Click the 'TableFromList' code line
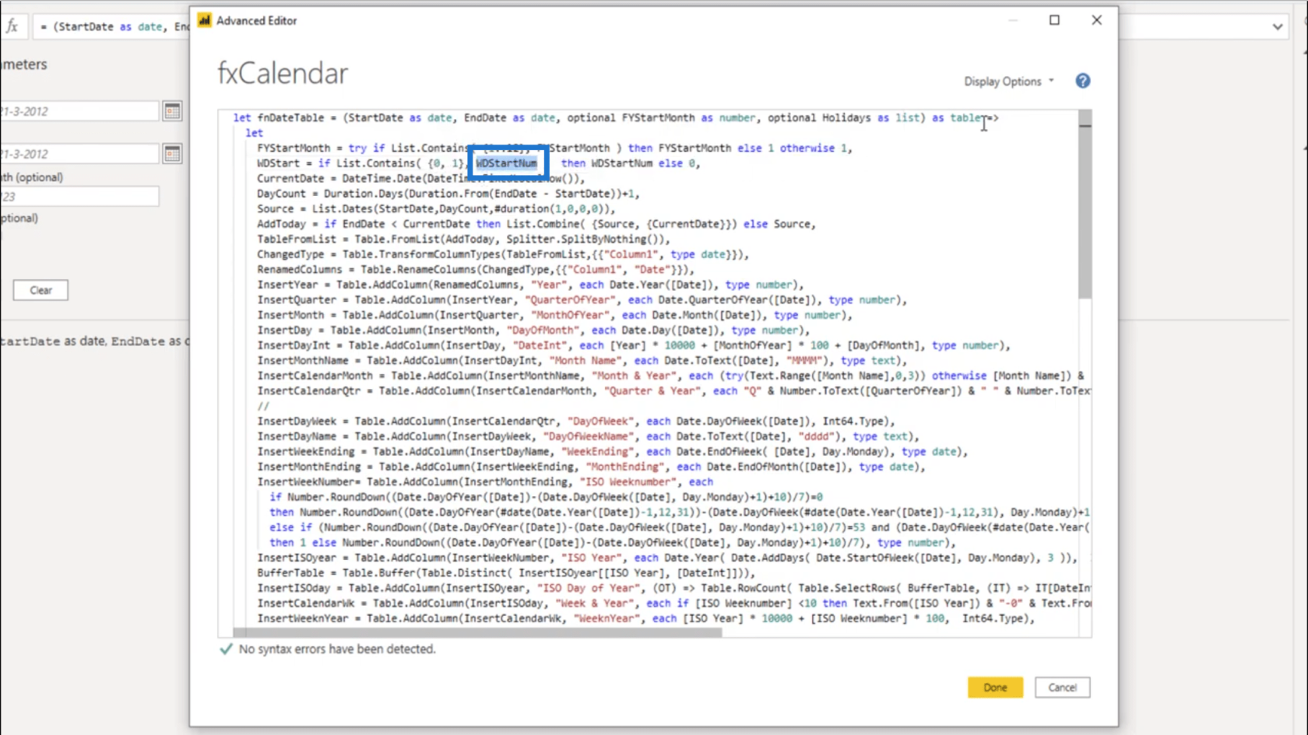Viewport: 1308px width, 735px height. 463,239
